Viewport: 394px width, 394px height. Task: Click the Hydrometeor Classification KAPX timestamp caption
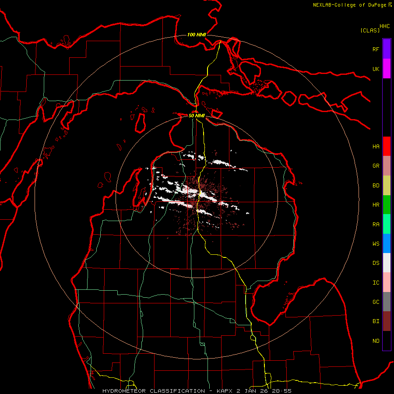click(197, 391)
